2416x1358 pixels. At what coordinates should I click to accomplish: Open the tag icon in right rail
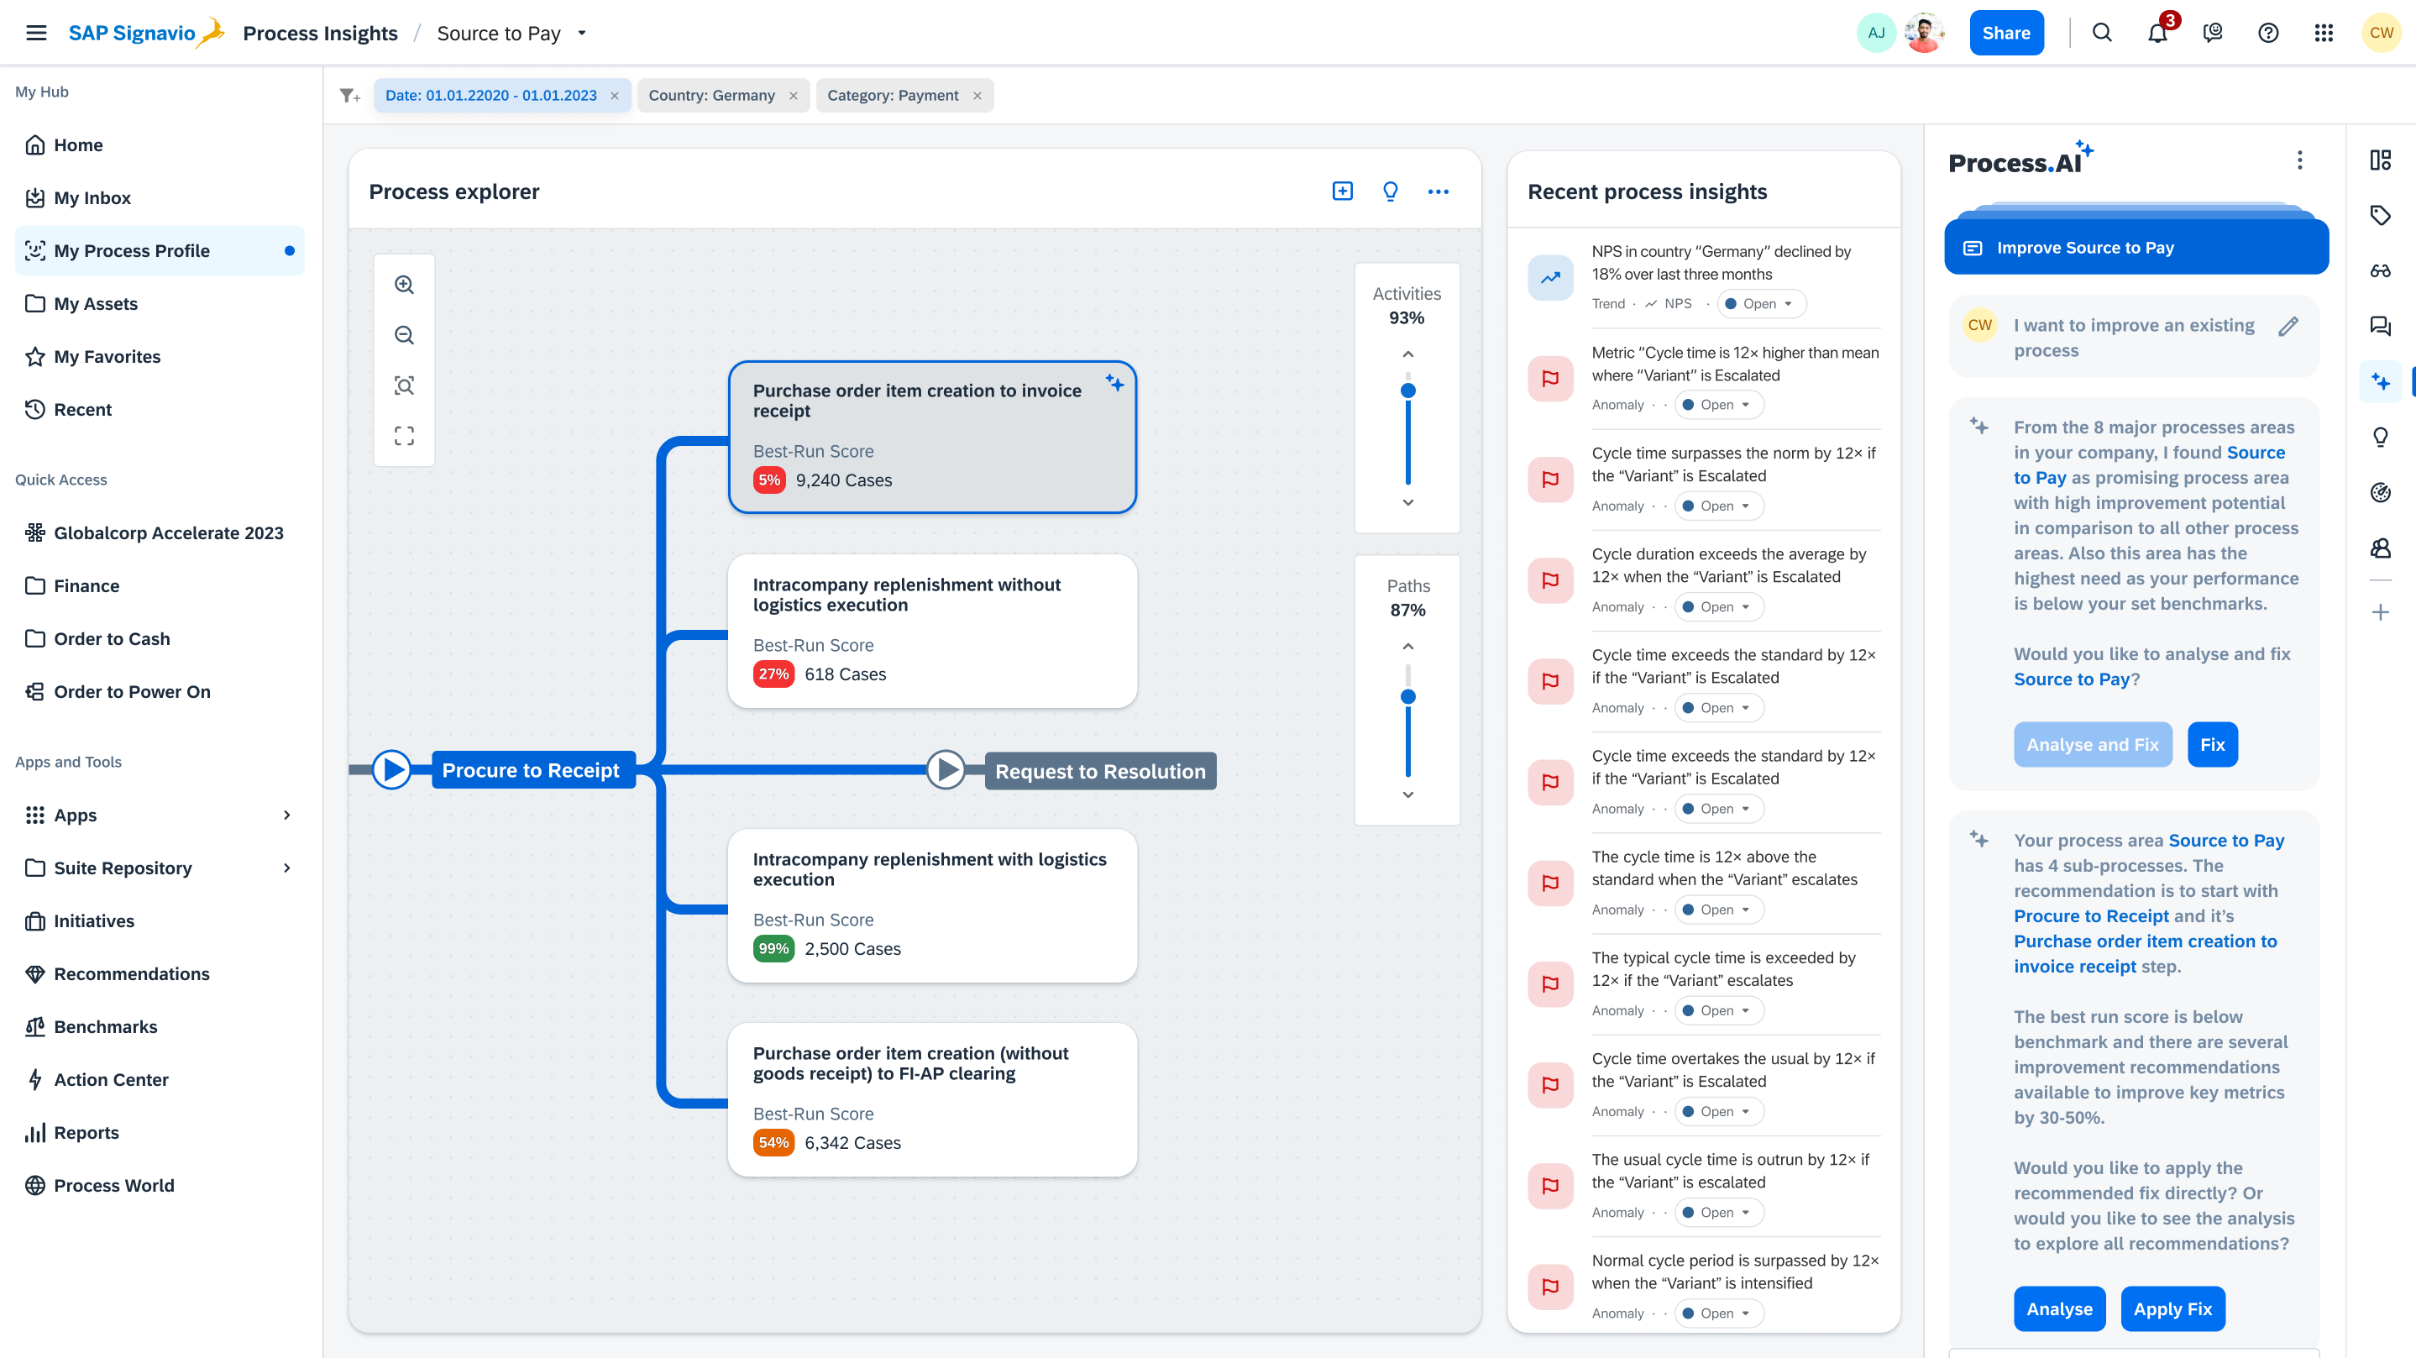(x=2379, y=216)
